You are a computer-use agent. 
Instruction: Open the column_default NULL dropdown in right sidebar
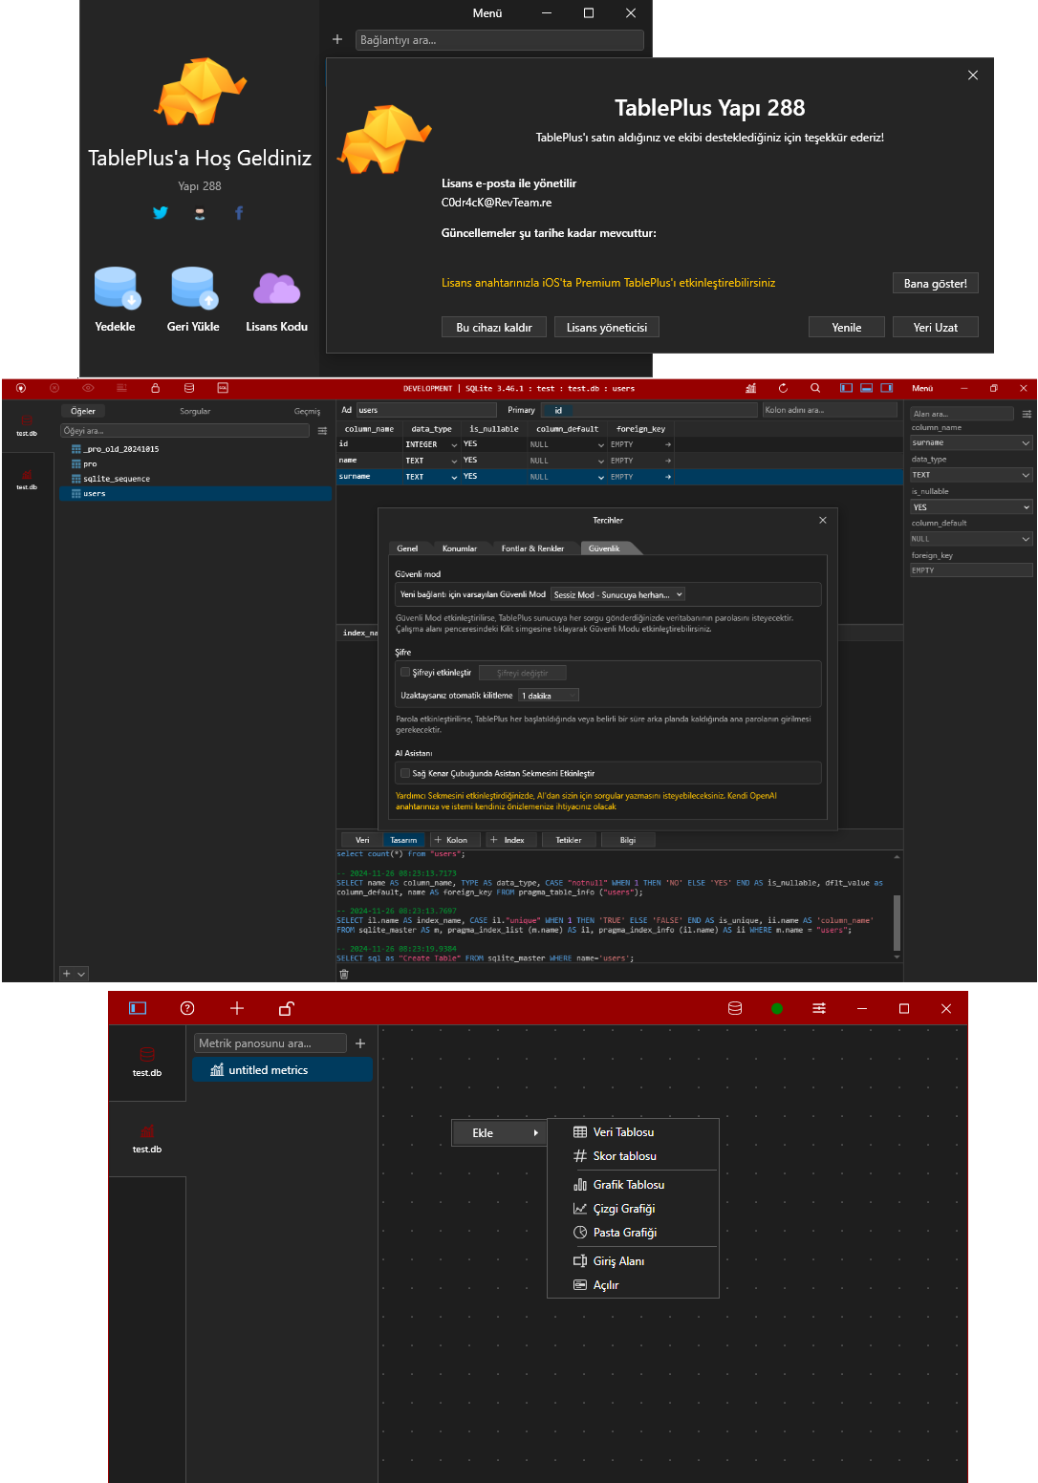pyautogui.click(x=971, y=539)
